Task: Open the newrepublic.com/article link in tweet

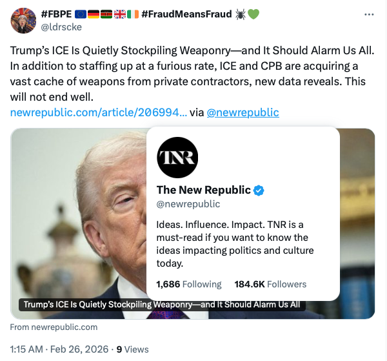Action: 99,112
